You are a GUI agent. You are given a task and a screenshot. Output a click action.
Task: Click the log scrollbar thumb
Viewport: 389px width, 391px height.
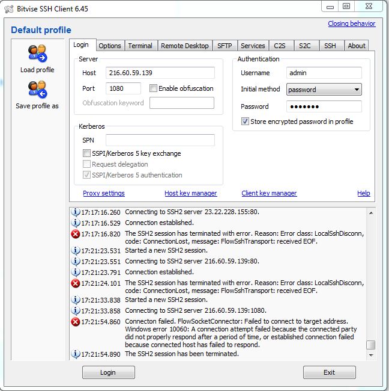click(x=371, y=345)
